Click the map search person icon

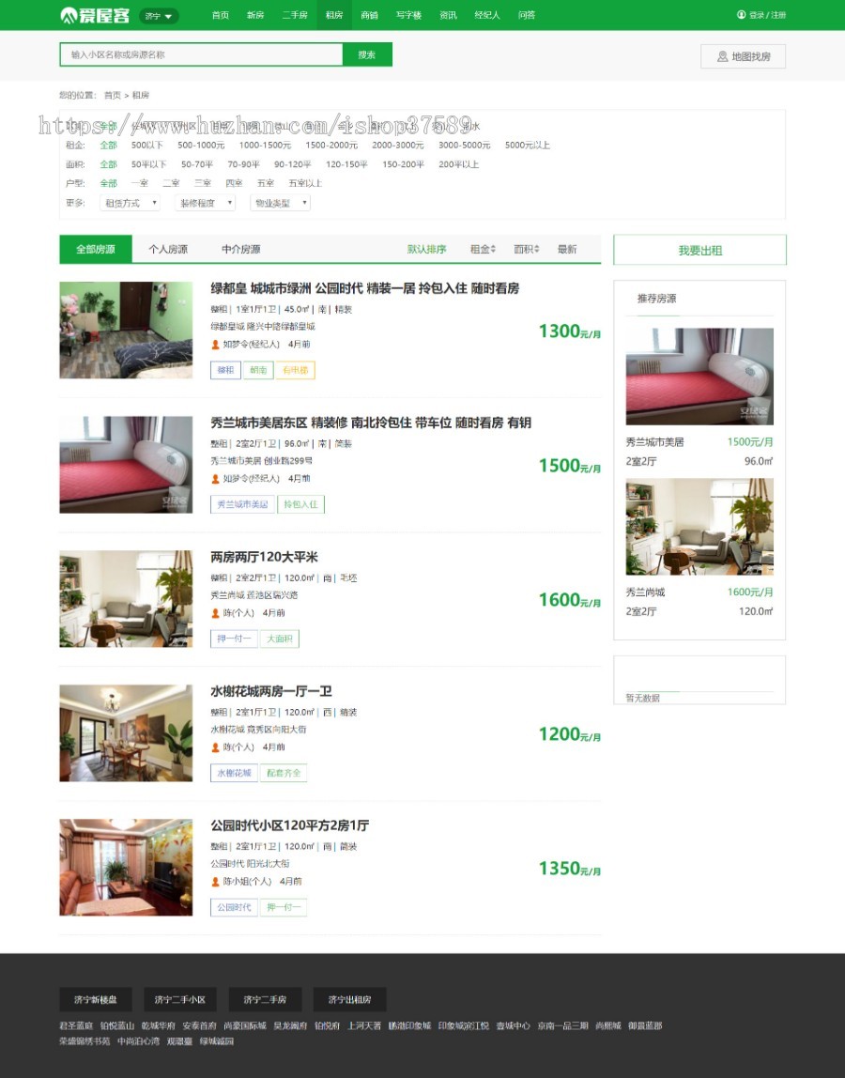(x=723, y=56)
